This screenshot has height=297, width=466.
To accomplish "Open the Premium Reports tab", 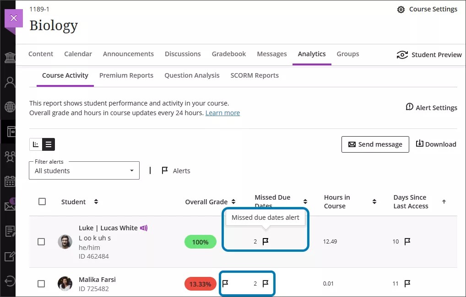I will tap(126, 75).
